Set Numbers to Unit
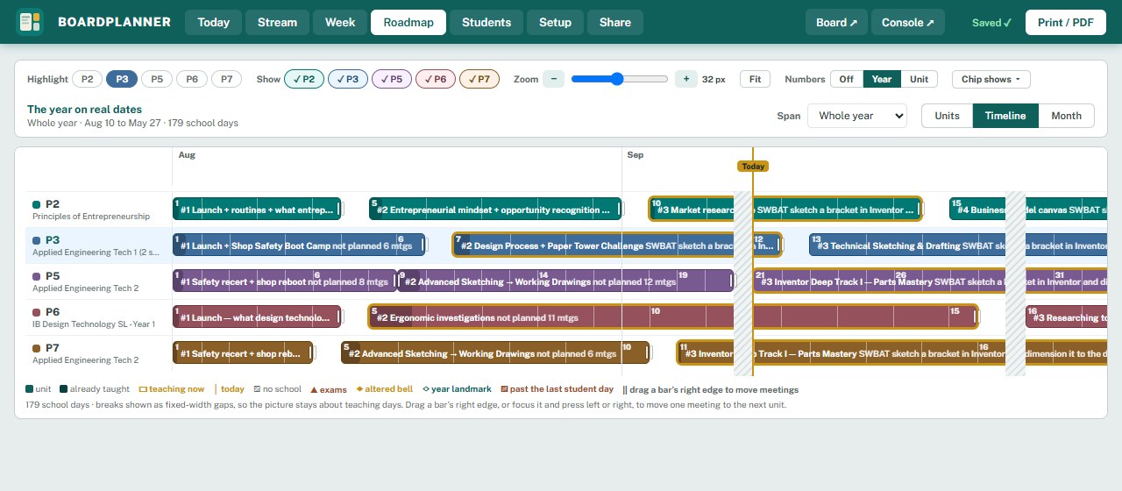The image size is (1122, 491). click(919, 79)
